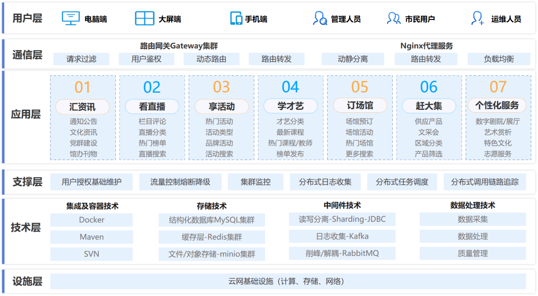Screen dimensions: 538x296
Task: Click the computer monitor icon for 电脑端
Action: pyautogui.click(x=70, y=18)
